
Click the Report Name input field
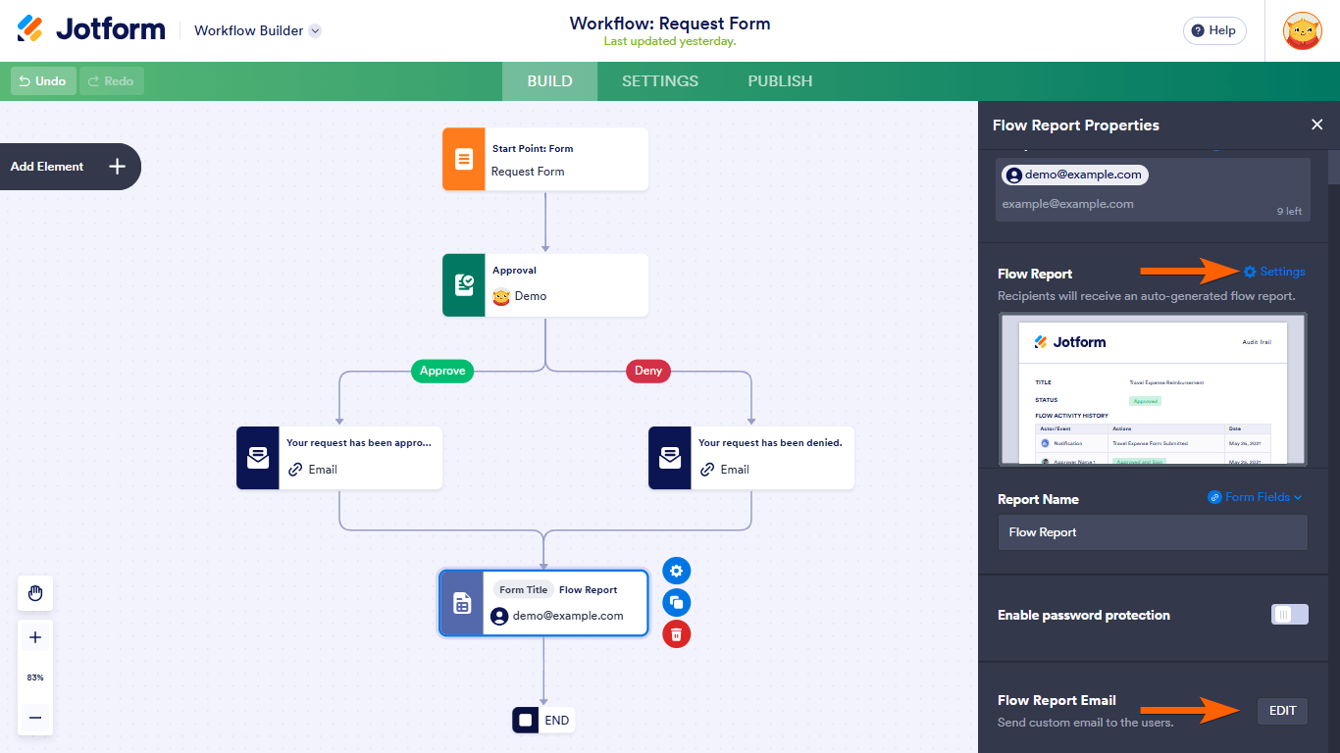1153,532
